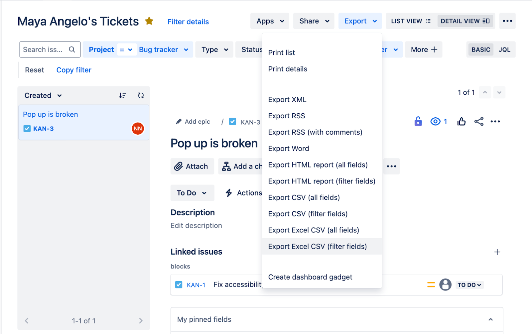Click into the search issues input field
The width and height of the screenshot is (532, 334).
click(x=43, y=49)
